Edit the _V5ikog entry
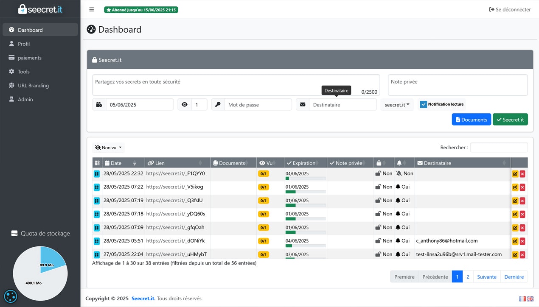539x307 pixels. [515, 187]
